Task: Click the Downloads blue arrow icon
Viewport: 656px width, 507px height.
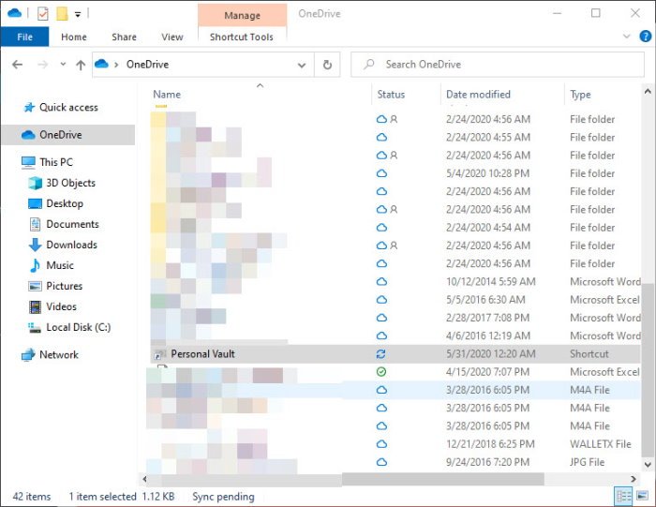Action: [x=36, y=245]
